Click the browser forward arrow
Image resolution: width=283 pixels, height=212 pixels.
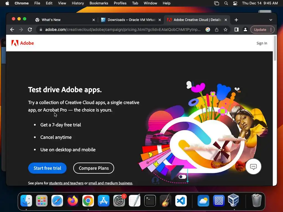pos(21,30)
